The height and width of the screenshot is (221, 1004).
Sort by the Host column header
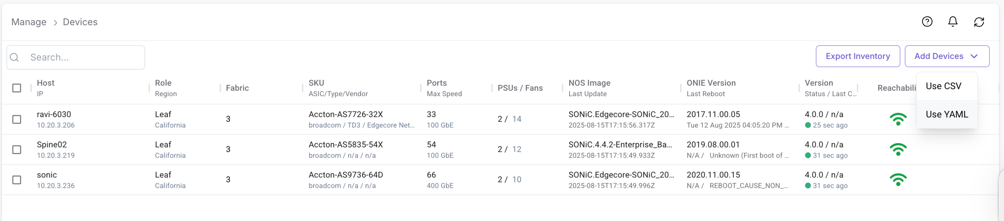(x=45, y=83)
